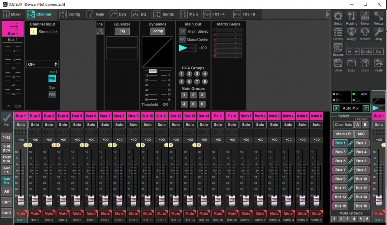
Task: Click the Clear Solo button
Action: (x=344, y=125)
